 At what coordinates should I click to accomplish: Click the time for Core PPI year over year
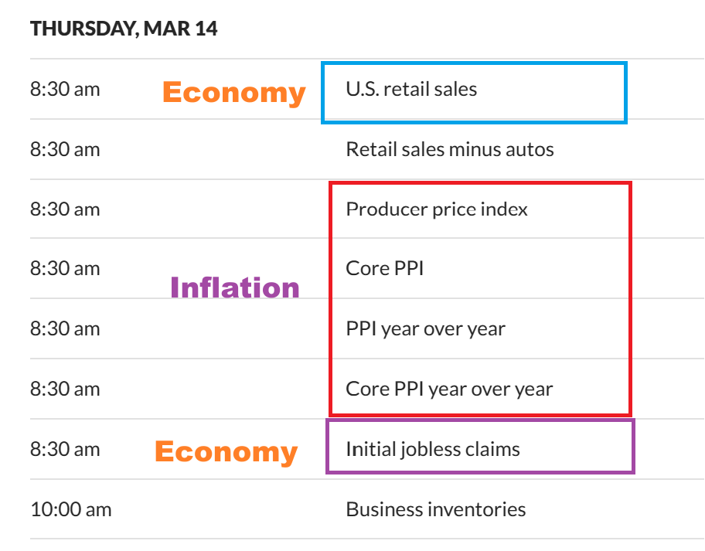[65, 389]
